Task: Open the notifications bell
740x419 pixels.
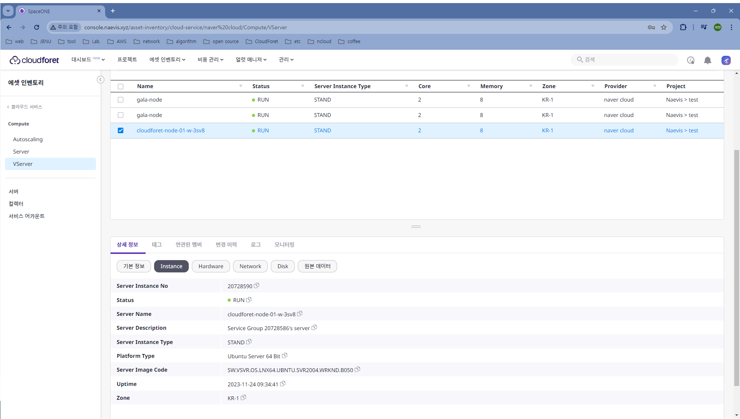Action: 707,60
